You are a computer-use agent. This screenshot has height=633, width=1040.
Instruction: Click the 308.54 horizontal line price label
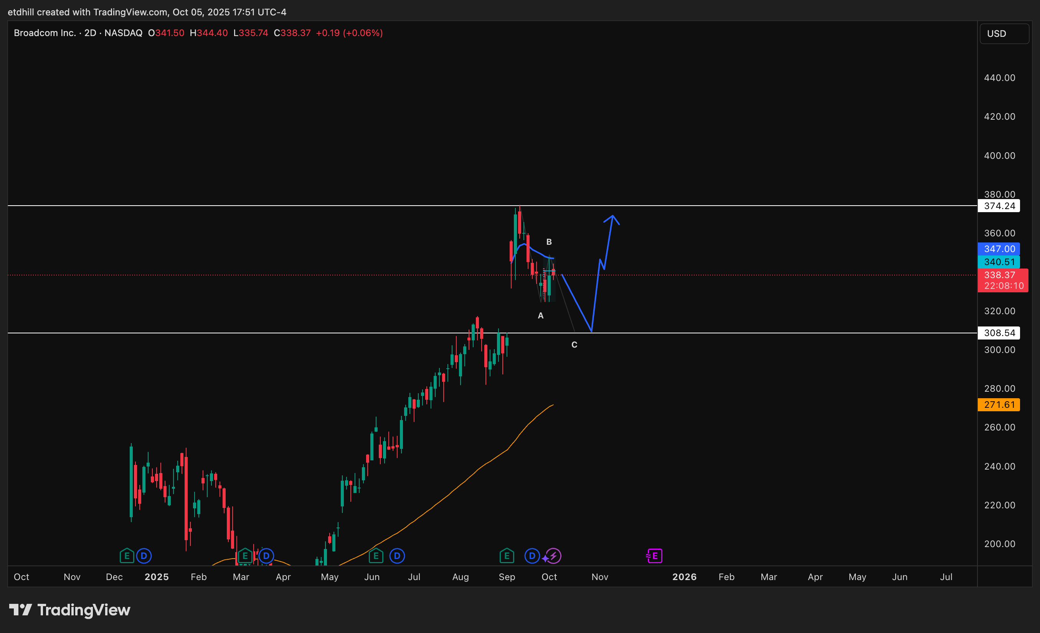click(x=999, y=333)
